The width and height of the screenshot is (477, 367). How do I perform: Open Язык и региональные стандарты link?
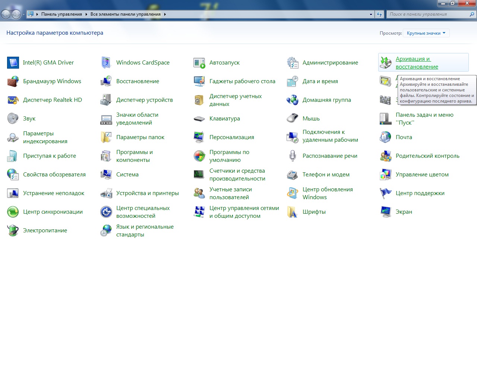(x=145, y=230)
